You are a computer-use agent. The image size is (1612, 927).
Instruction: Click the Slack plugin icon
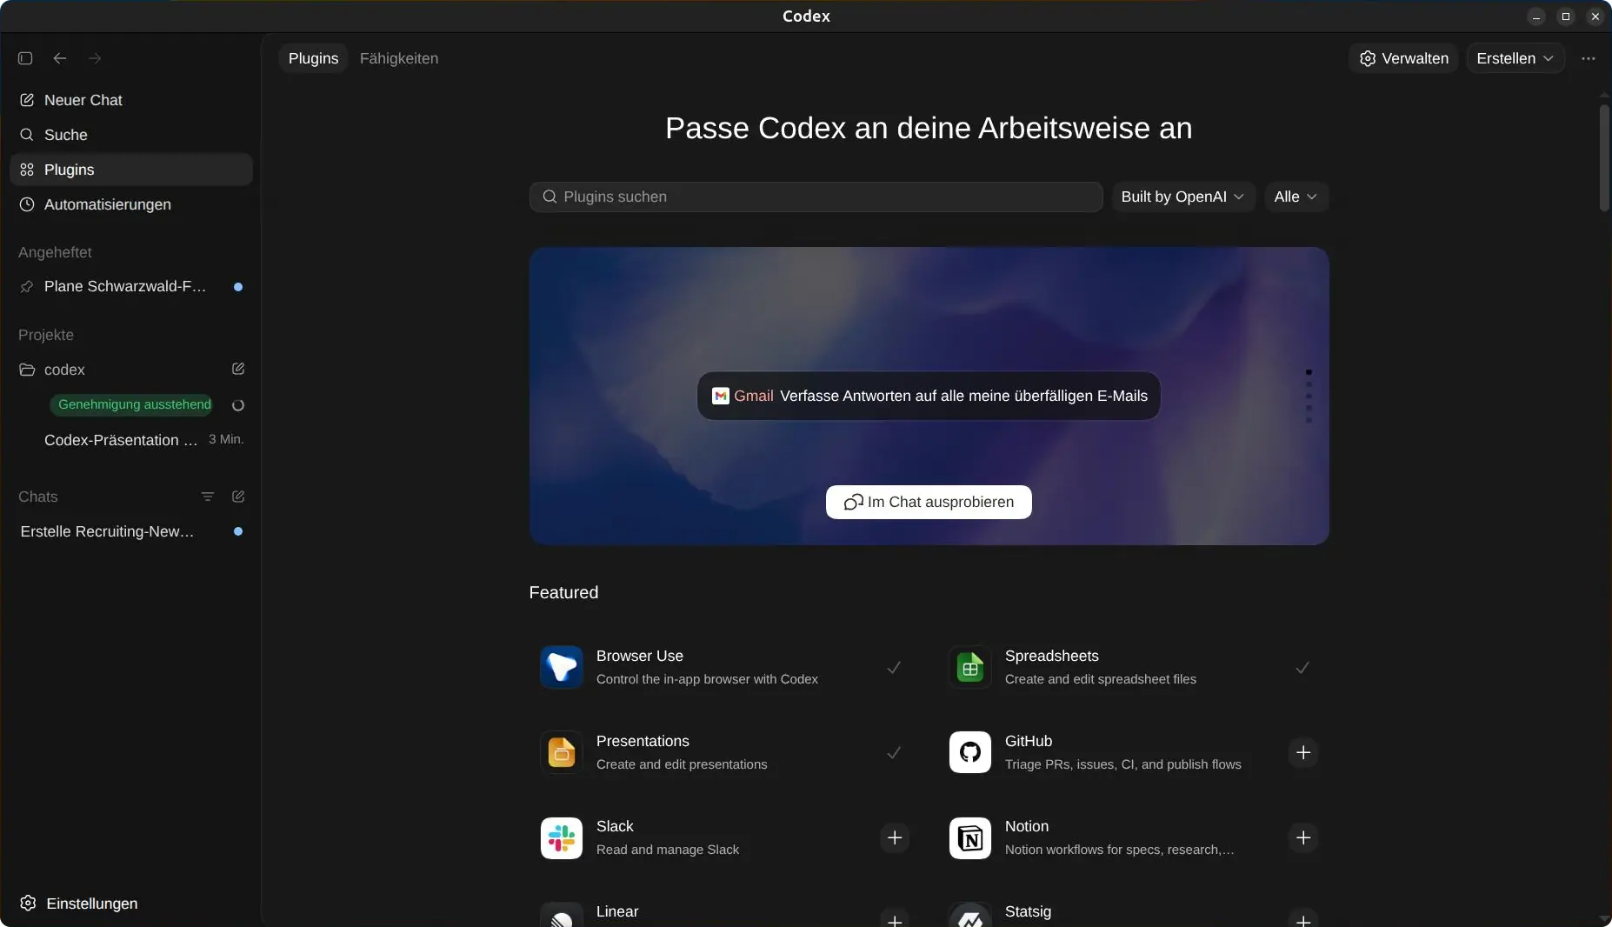[562, 837]
